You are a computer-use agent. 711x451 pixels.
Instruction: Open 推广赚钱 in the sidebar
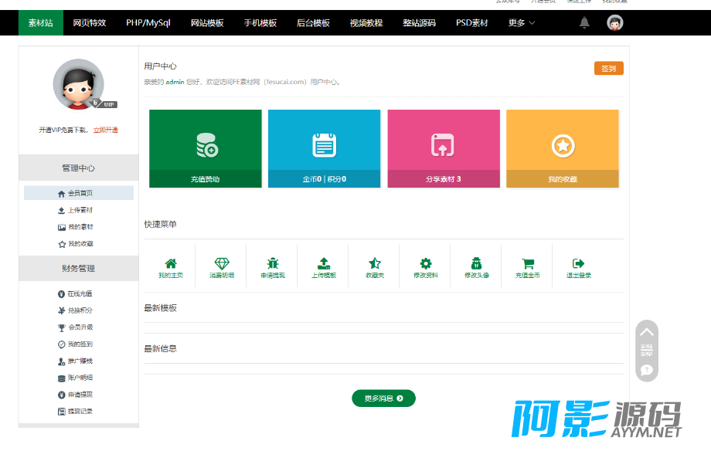tap(75, 361)
